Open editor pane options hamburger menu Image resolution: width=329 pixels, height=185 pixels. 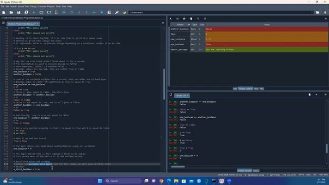click(163, 23)
